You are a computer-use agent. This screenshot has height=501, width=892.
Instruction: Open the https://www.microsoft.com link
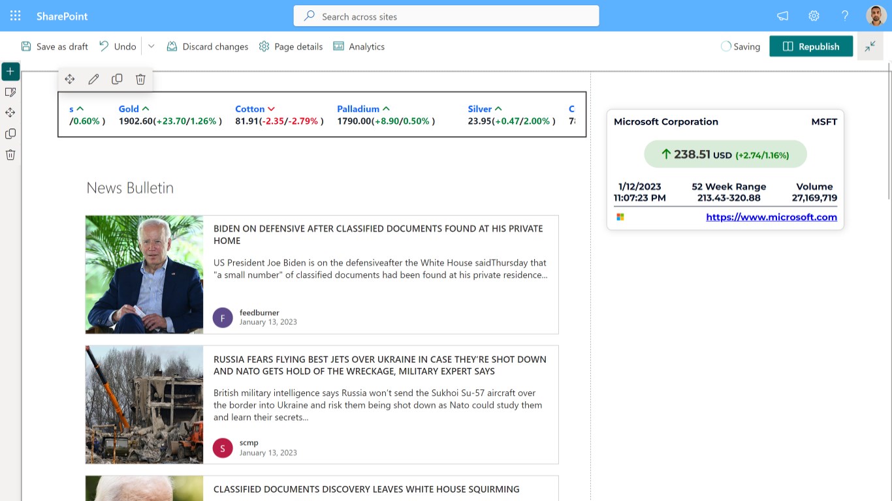click(x=771, y=217)
